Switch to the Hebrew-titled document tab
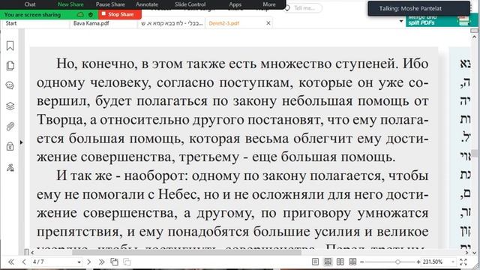This screenshot has width=480, height=270. point(172,23)
